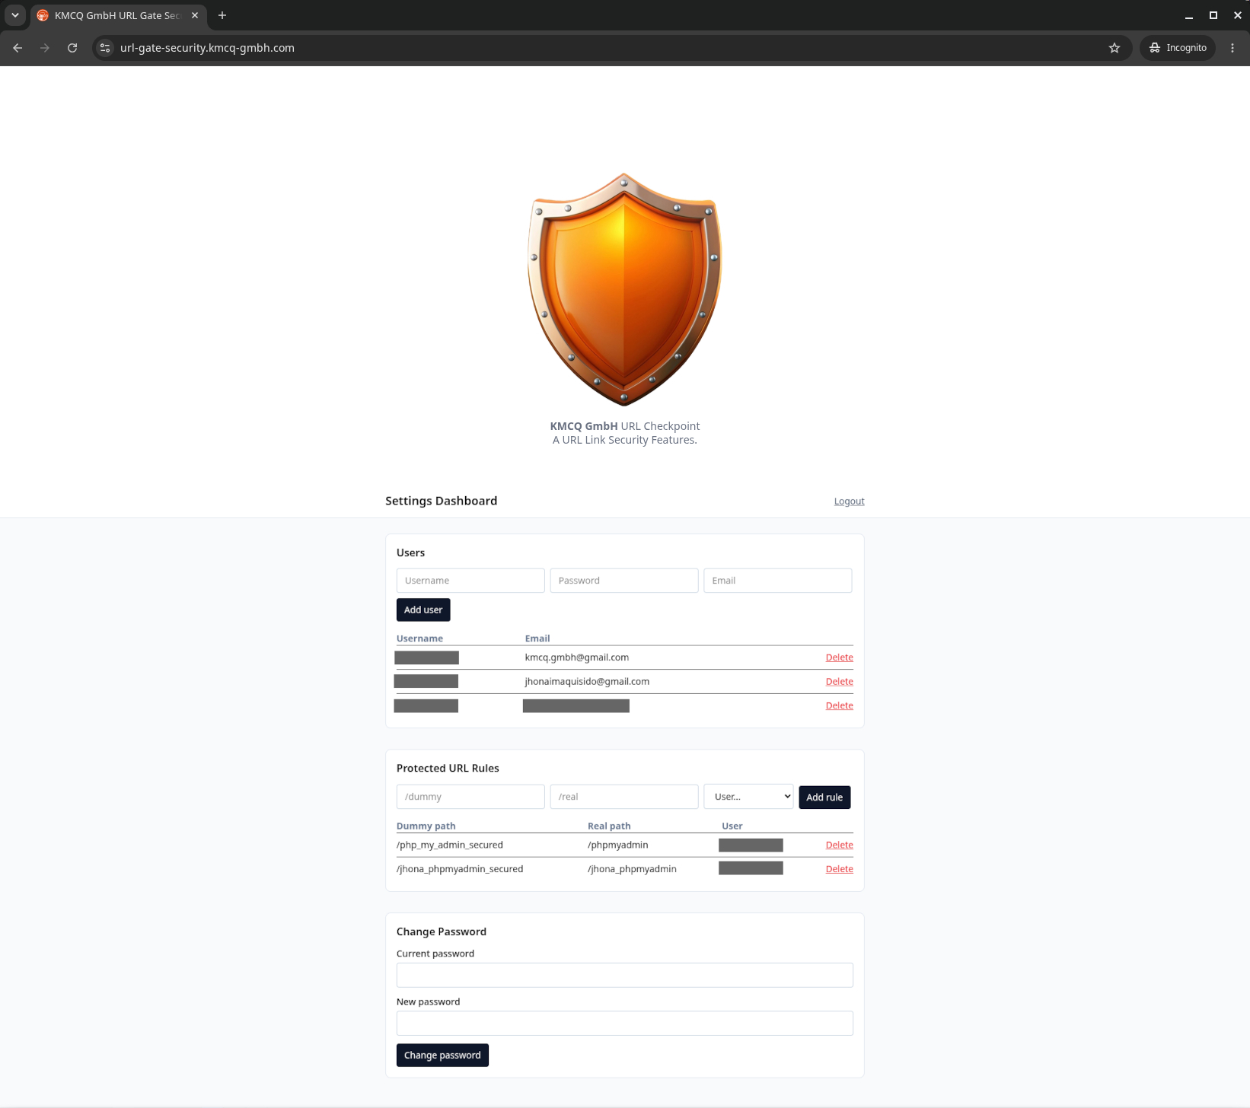The image size is (1250, 1108).
Task: Select the jhonaimaquisido@gmail.com email text
Action: [x=587, y=682]
